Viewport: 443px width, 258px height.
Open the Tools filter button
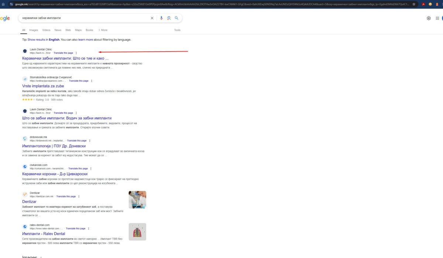pyautogui.click(x=177, y=30)
